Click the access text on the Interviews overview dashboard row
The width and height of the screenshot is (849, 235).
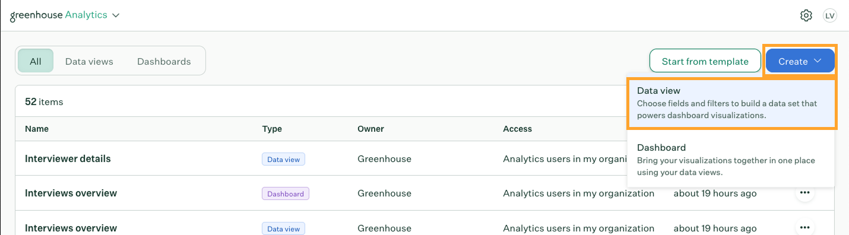click(x=579, y=193)
